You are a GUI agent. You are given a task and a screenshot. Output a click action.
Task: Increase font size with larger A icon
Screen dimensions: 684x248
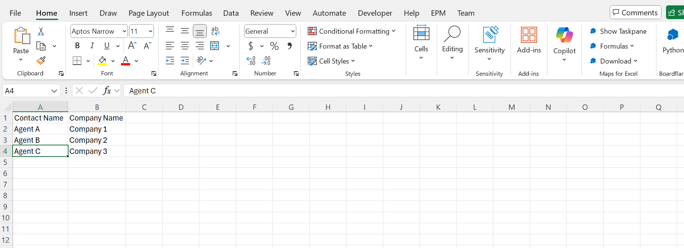[132, 46]
